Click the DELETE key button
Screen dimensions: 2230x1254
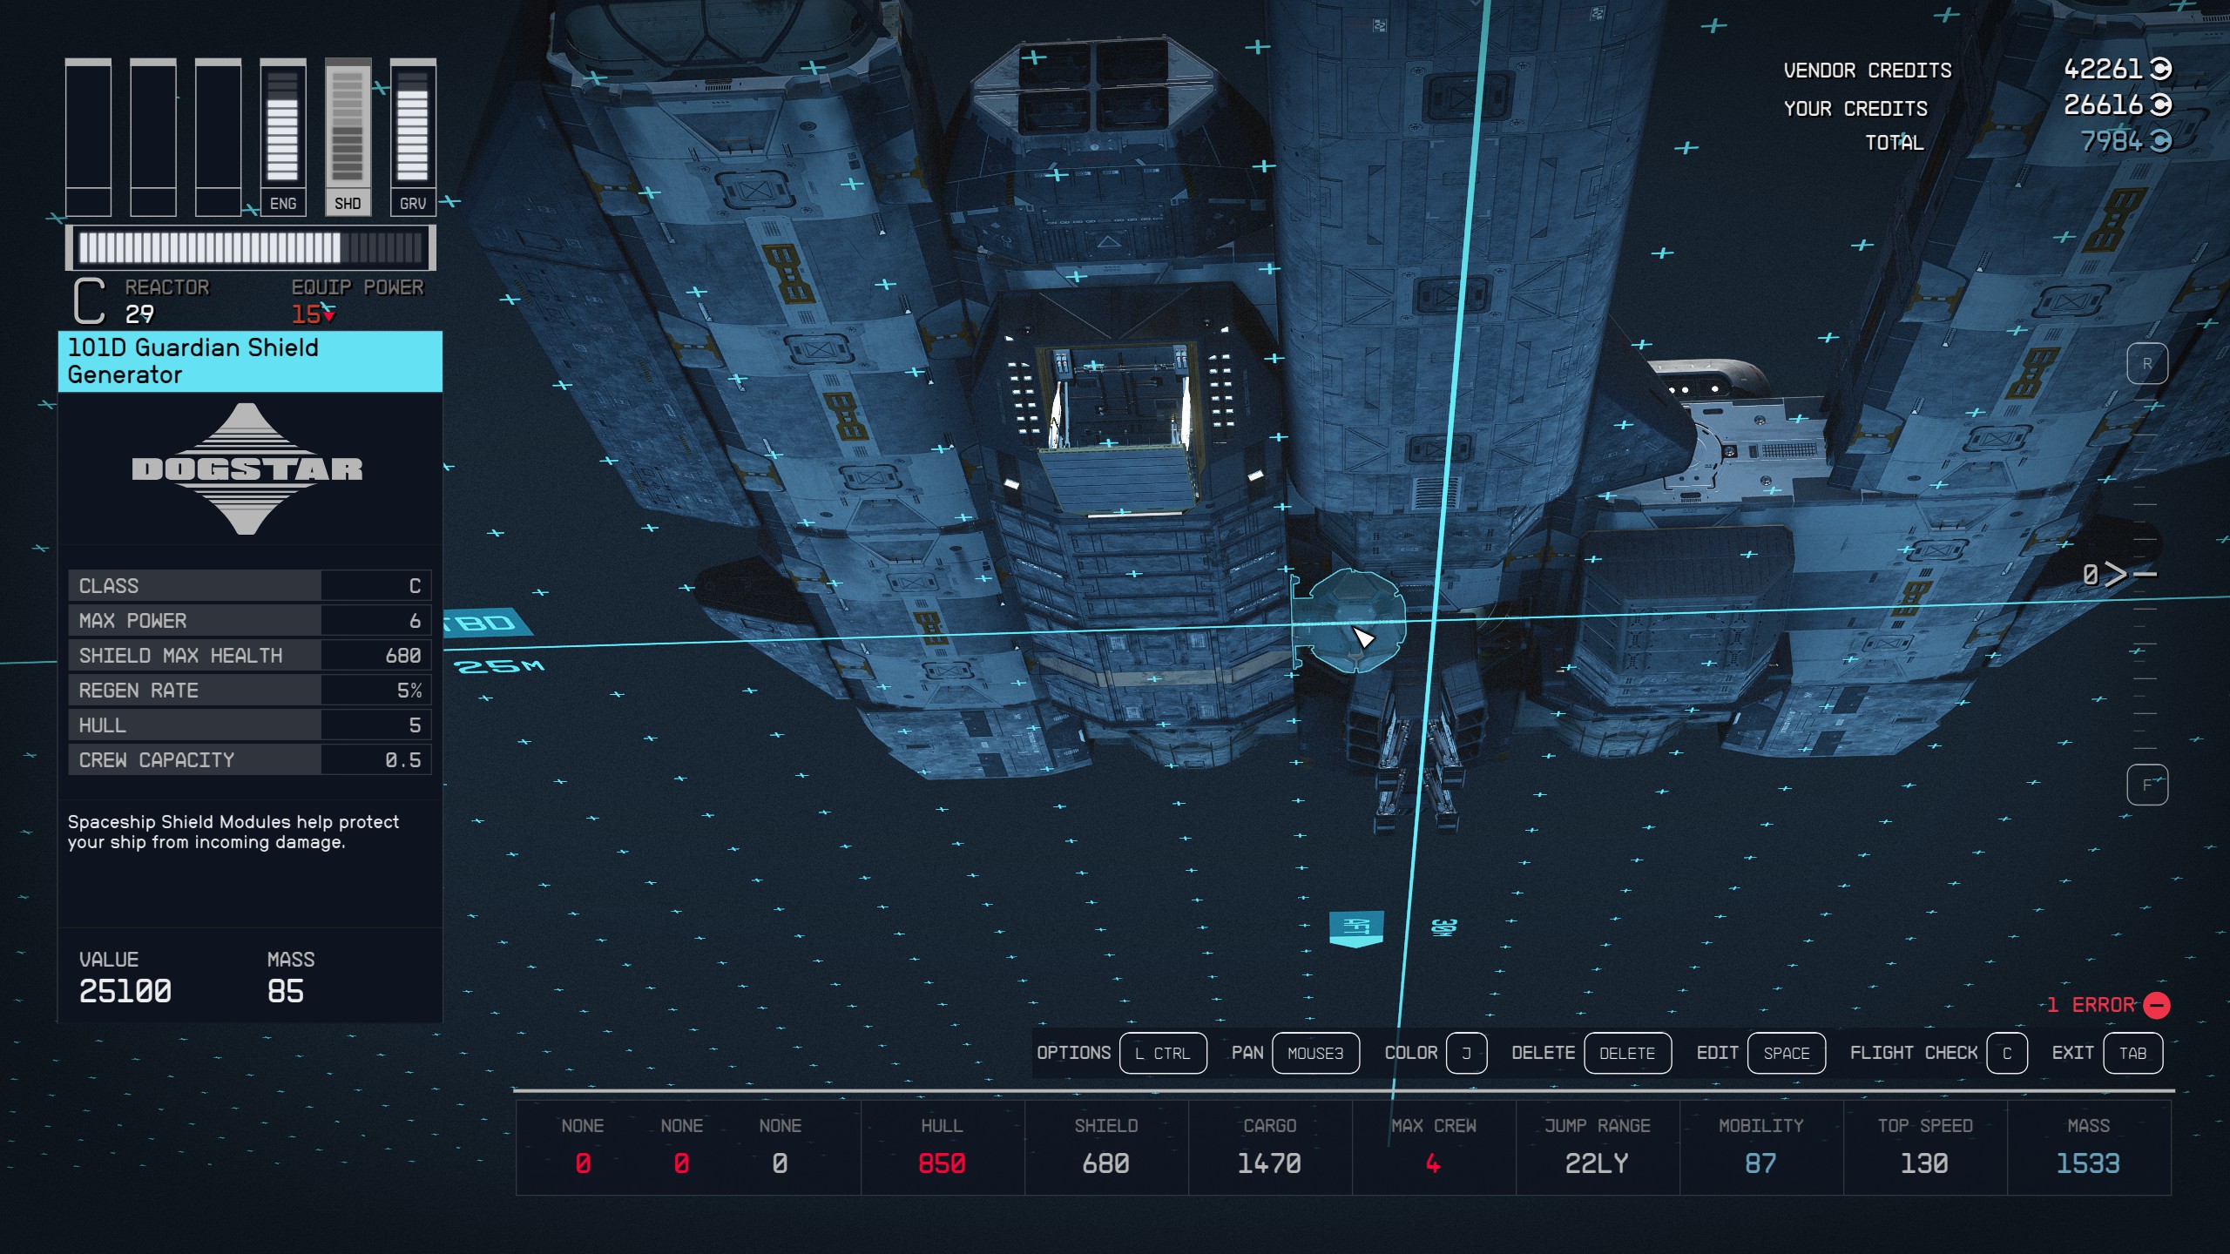tap(1626, 1053)
